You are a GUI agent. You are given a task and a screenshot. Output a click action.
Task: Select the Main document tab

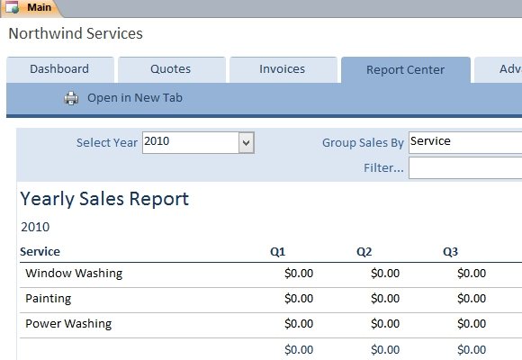[31, 8]
